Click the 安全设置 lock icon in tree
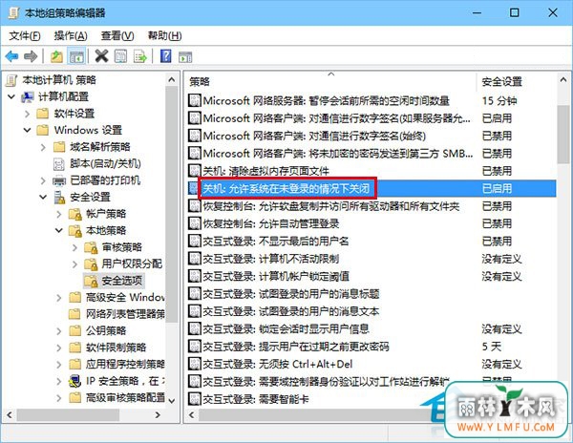Screen dimensions: 573x443 click(x=59, y=198)
